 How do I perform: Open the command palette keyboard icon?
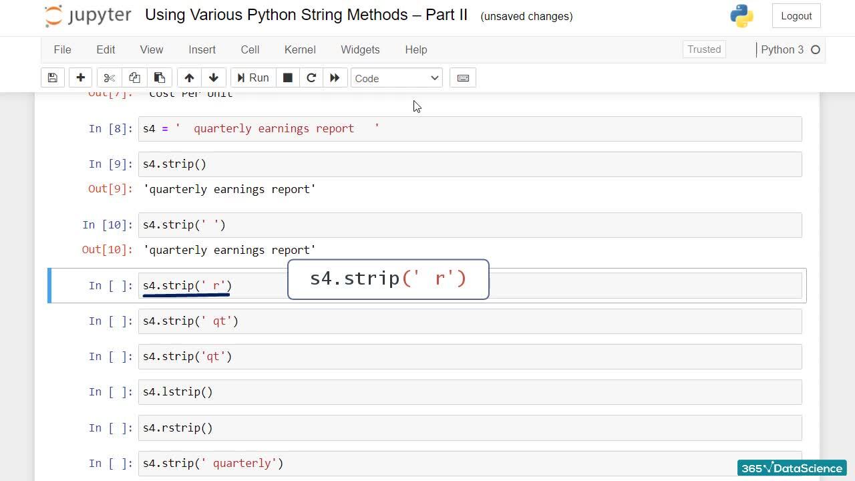coord(463,78)
